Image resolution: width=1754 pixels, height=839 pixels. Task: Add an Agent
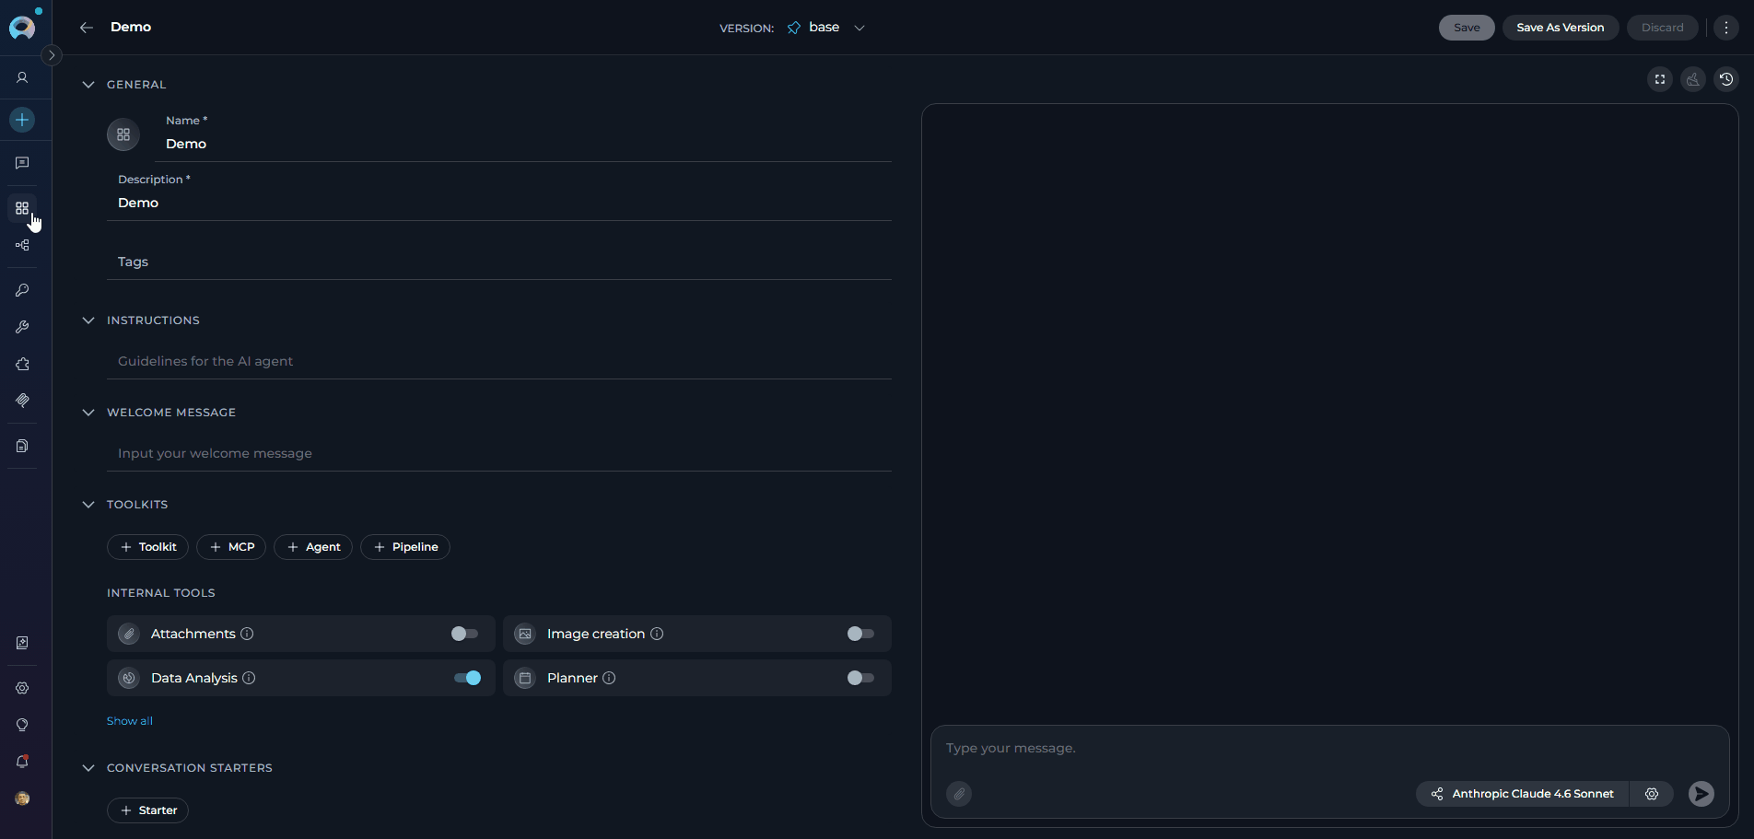[313, 547]
